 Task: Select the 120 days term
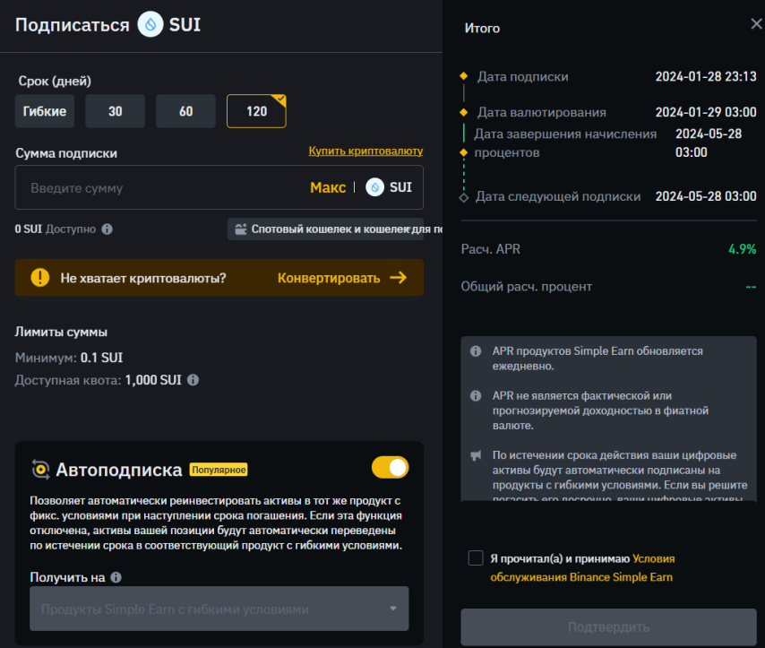(x=256, y=111)
